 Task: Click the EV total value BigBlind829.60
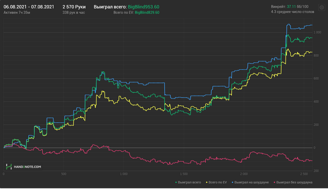pyautogui.click(x=147, y=13)
